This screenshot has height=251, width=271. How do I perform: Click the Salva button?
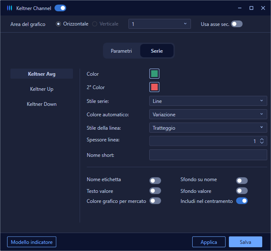coord(246,242)
